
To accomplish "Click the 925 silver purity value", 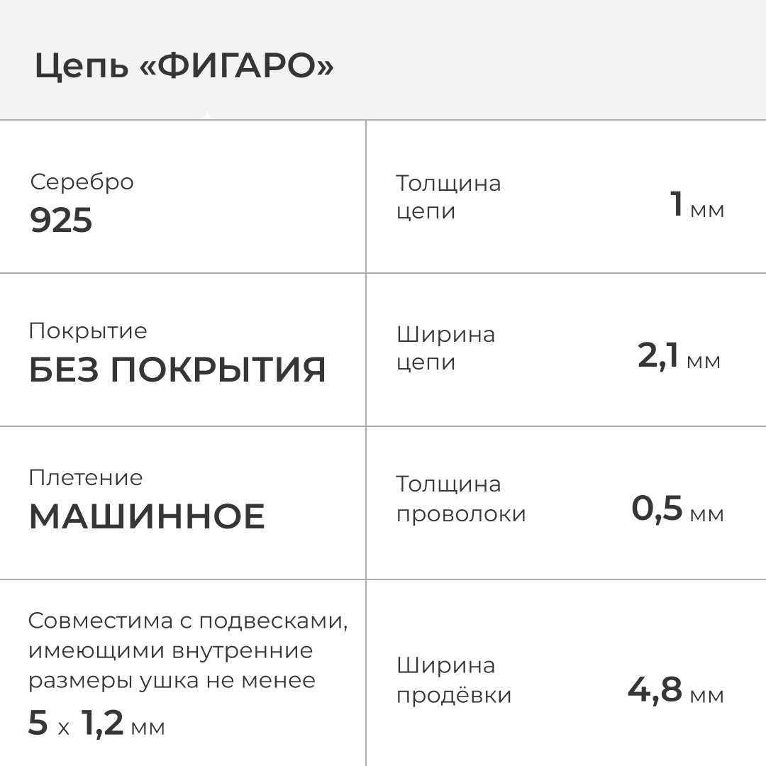I will click(x=61, y=221).
